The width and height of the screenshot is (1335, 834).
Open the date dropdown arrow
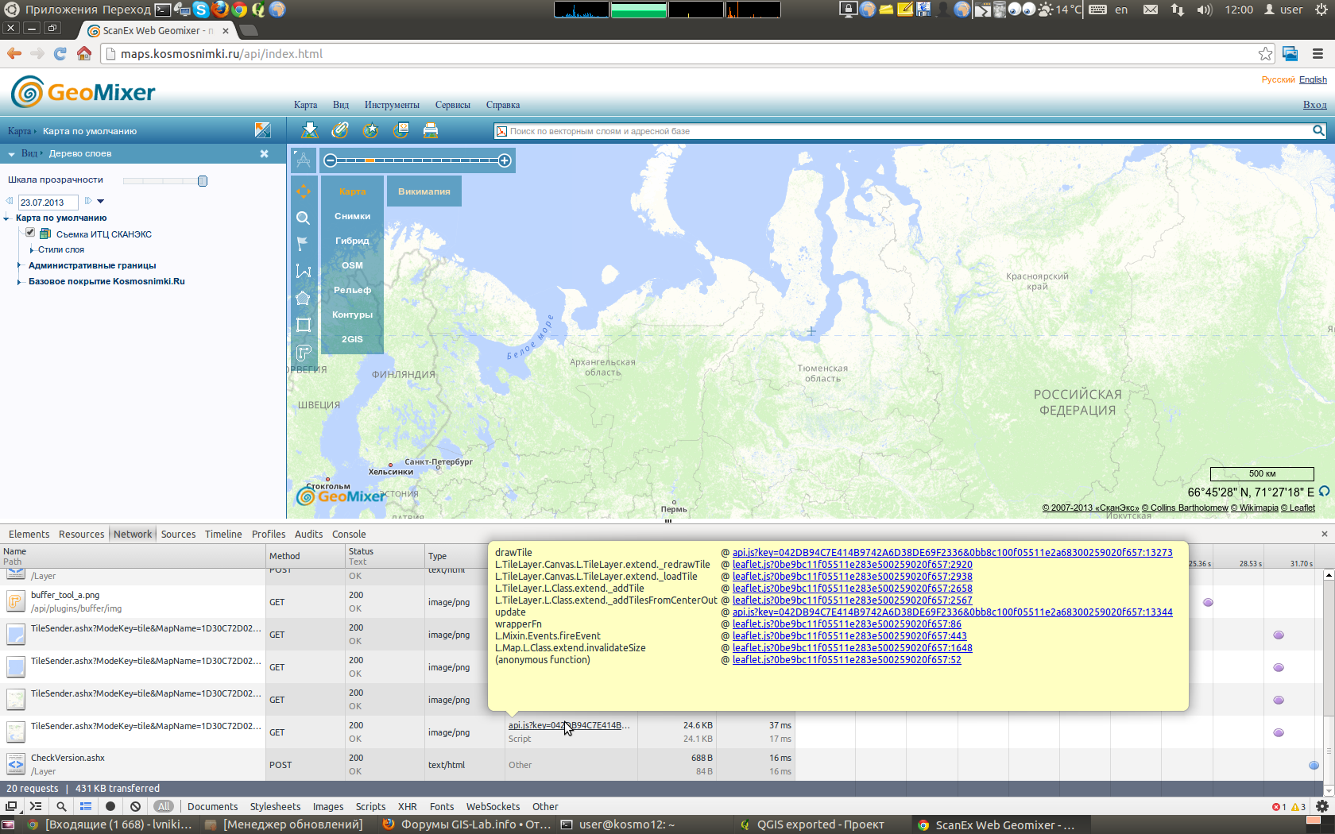click(101, 202)
